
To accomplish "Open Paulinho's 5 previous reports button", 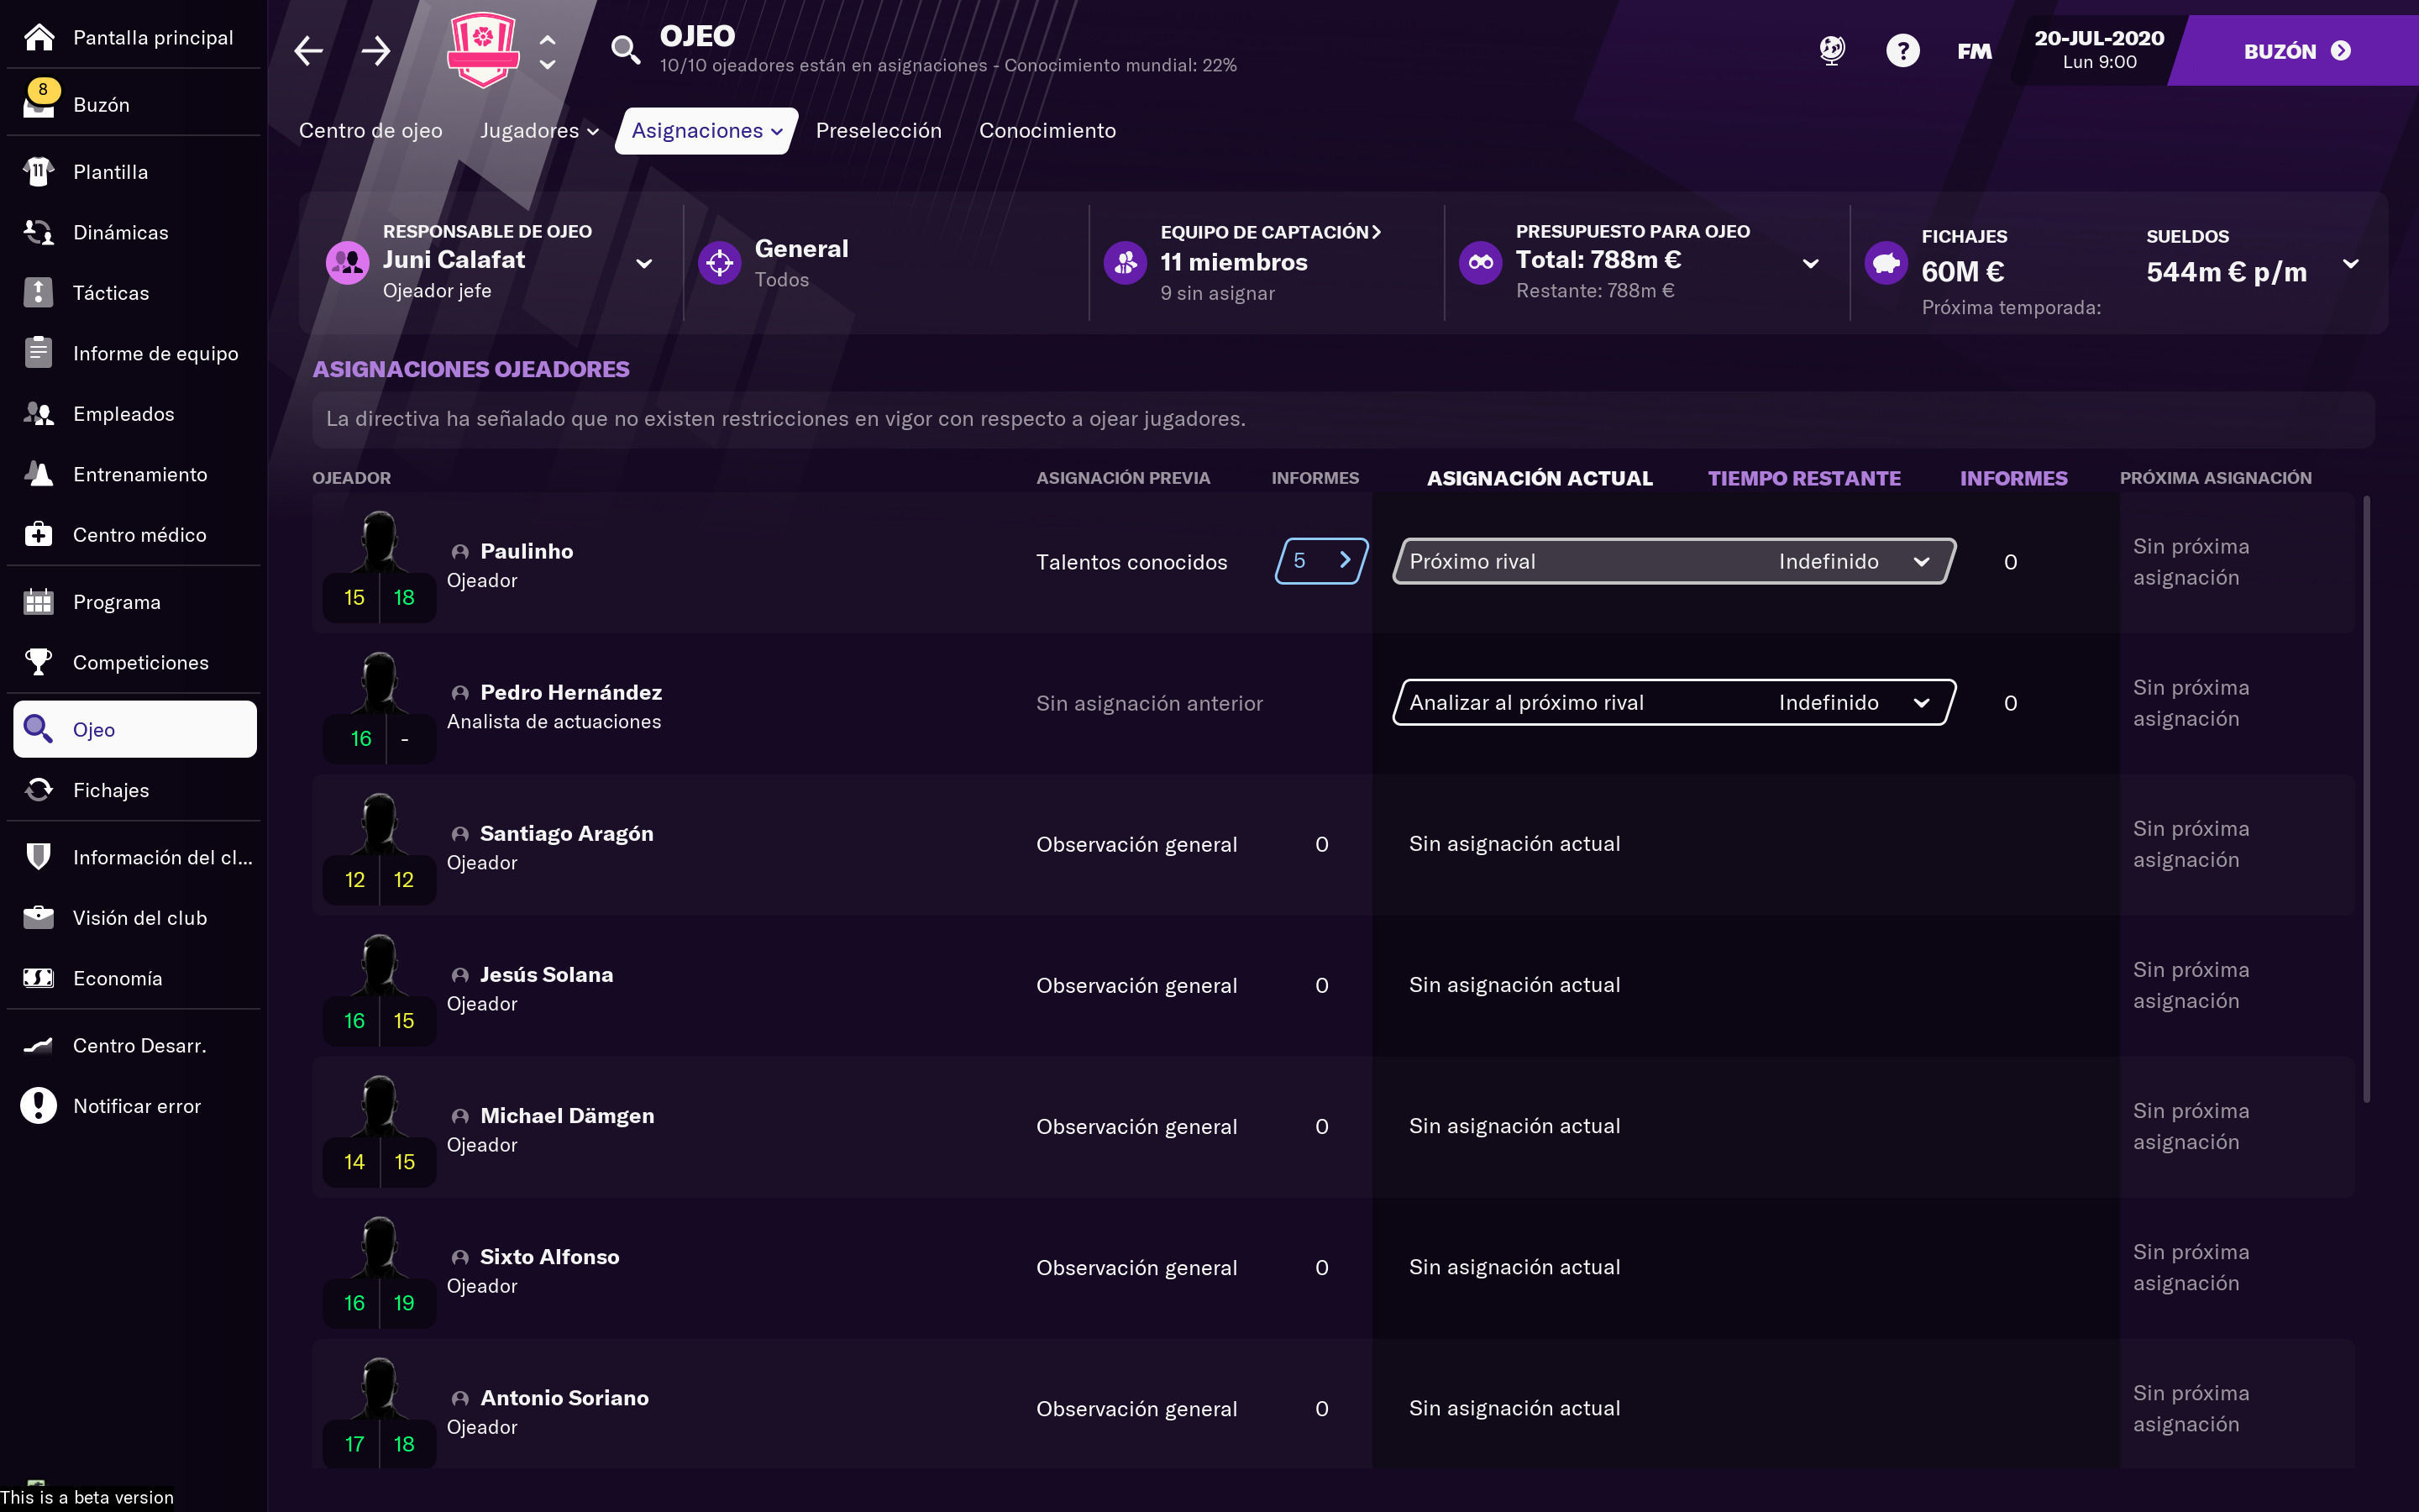I will coord(1320,561).
